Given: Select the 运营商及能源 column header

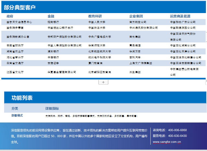Looking at the screenshot, I should click(180, 16).
